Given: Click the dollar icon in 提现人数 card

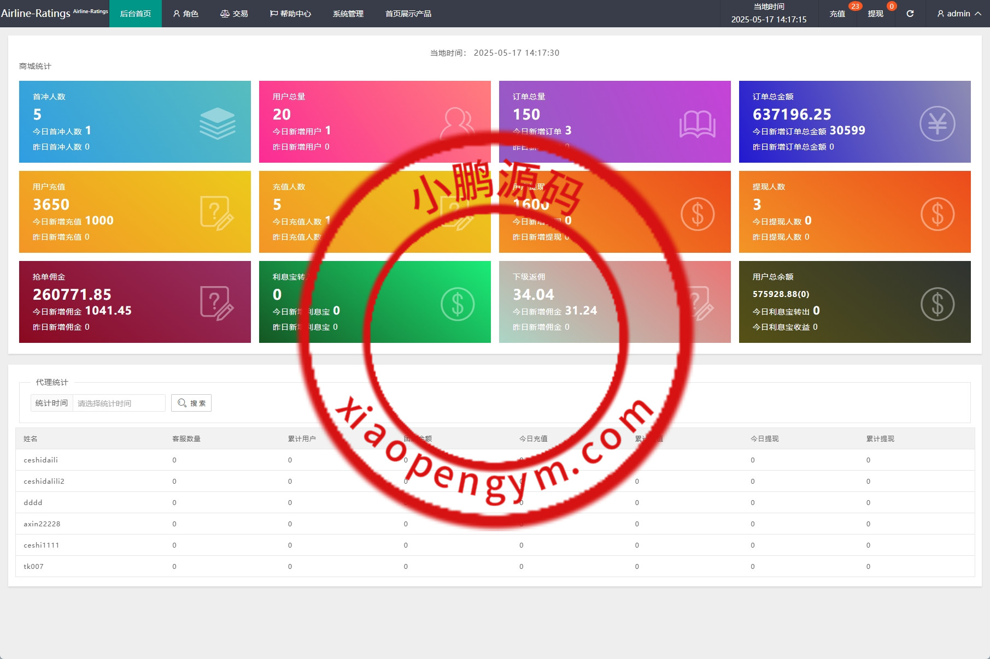Looking at the screenshot, I should [x=937, y=214].
